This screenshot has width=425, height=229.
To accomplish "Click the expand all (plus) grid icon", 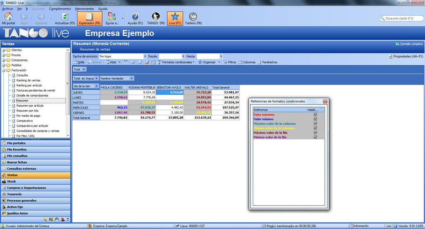I will pyautogui.click(x=133, y=62).
